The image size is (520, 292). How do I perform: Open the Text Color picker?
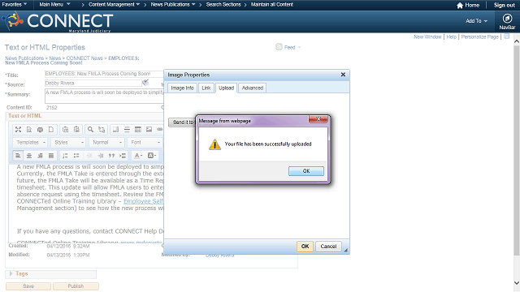pyautogui.click(x=137, y=156)
